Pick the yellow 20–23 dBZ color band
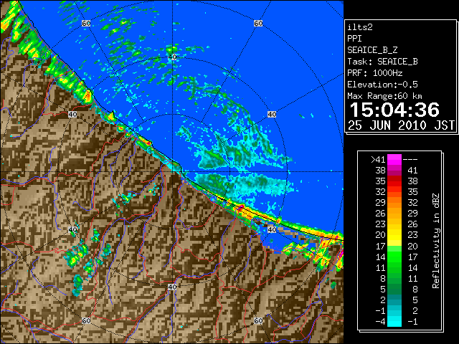This screenshot has height=344, width=459. click(394, 235)
